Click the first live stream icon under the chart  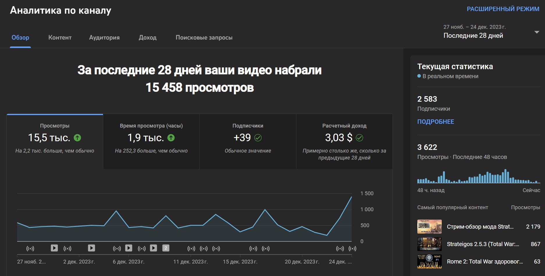(30, 248)
